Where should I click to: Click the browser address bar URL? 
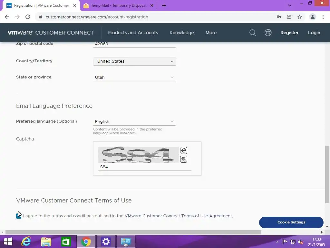pos(97,17)
